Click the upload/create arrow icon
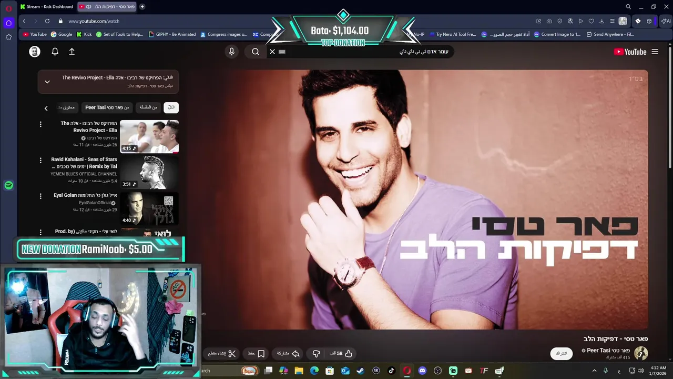This screenshot has height=379, width=673. tap(72, 52)
